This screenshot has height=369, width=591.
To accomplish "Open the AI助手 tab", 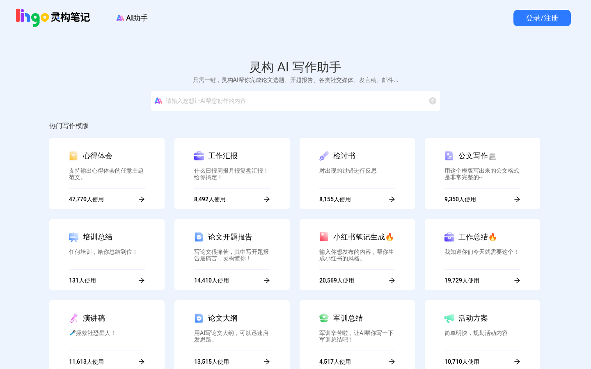I will pyautogui.click(x=132, y=18).
